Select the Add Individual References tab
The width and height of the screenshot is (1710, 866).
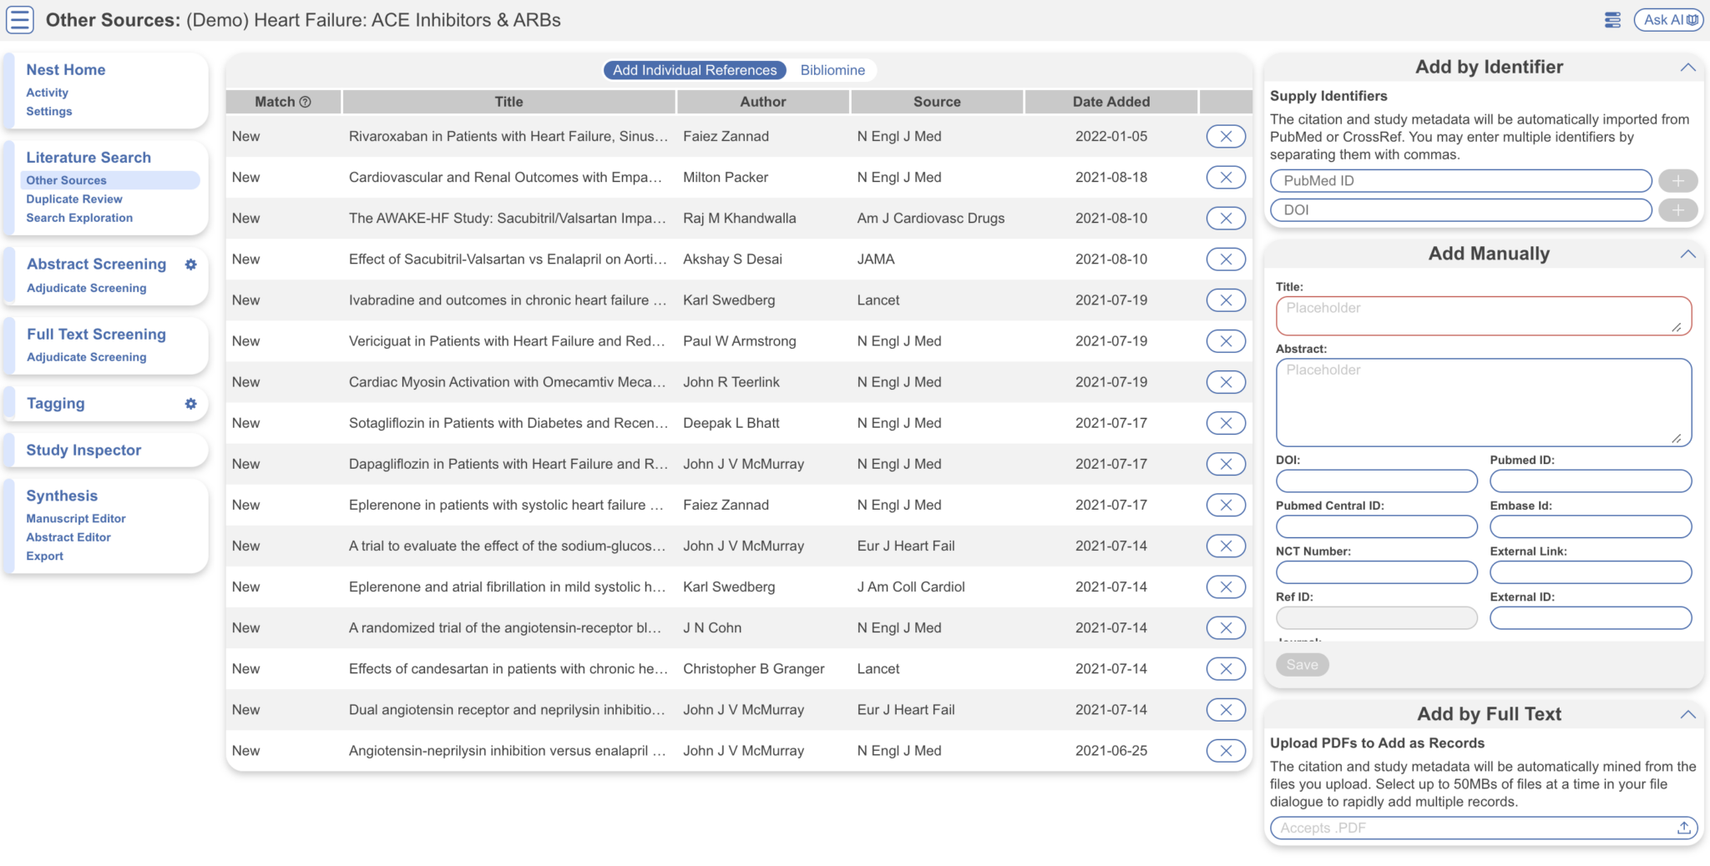[693, 70]
